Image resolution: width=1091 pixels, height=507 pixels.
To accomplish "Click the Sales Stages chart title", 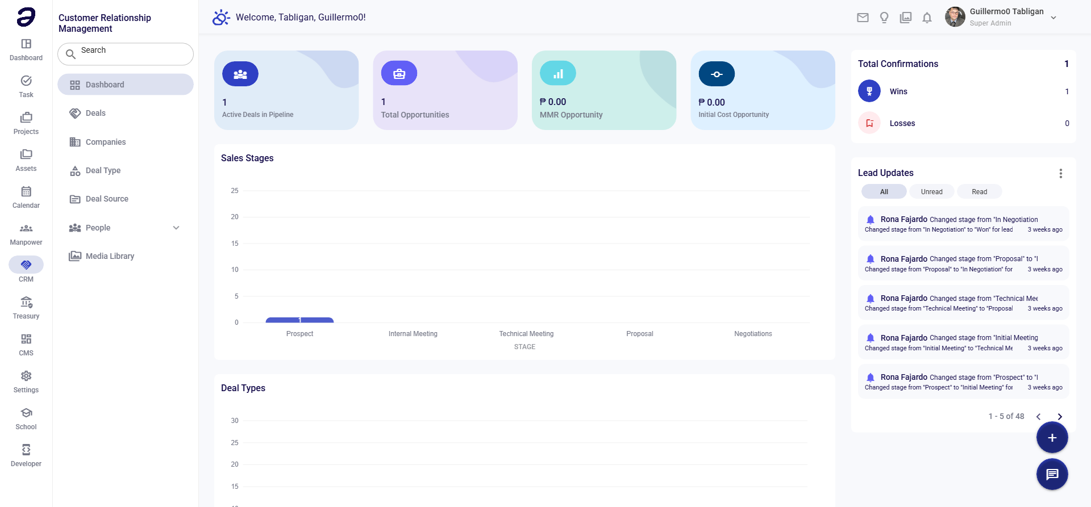I will pyautogui.click(x=247, y=158).
